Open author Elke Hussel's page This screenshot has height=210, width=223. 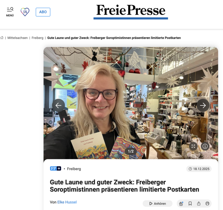click(x=67, y=202)
